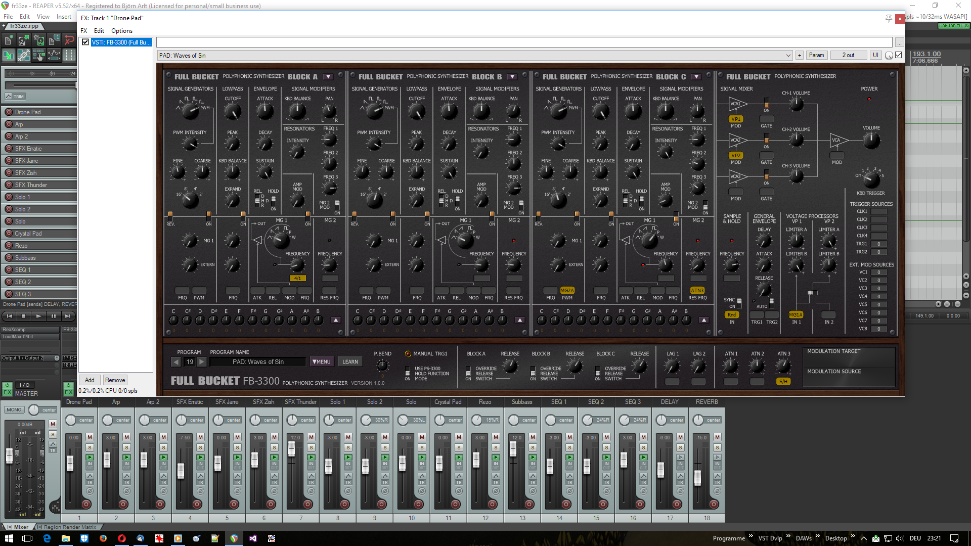The image size is (971, 546).
Task: Click the Drone Pad volume fader
Action: (x=70, y=463)
